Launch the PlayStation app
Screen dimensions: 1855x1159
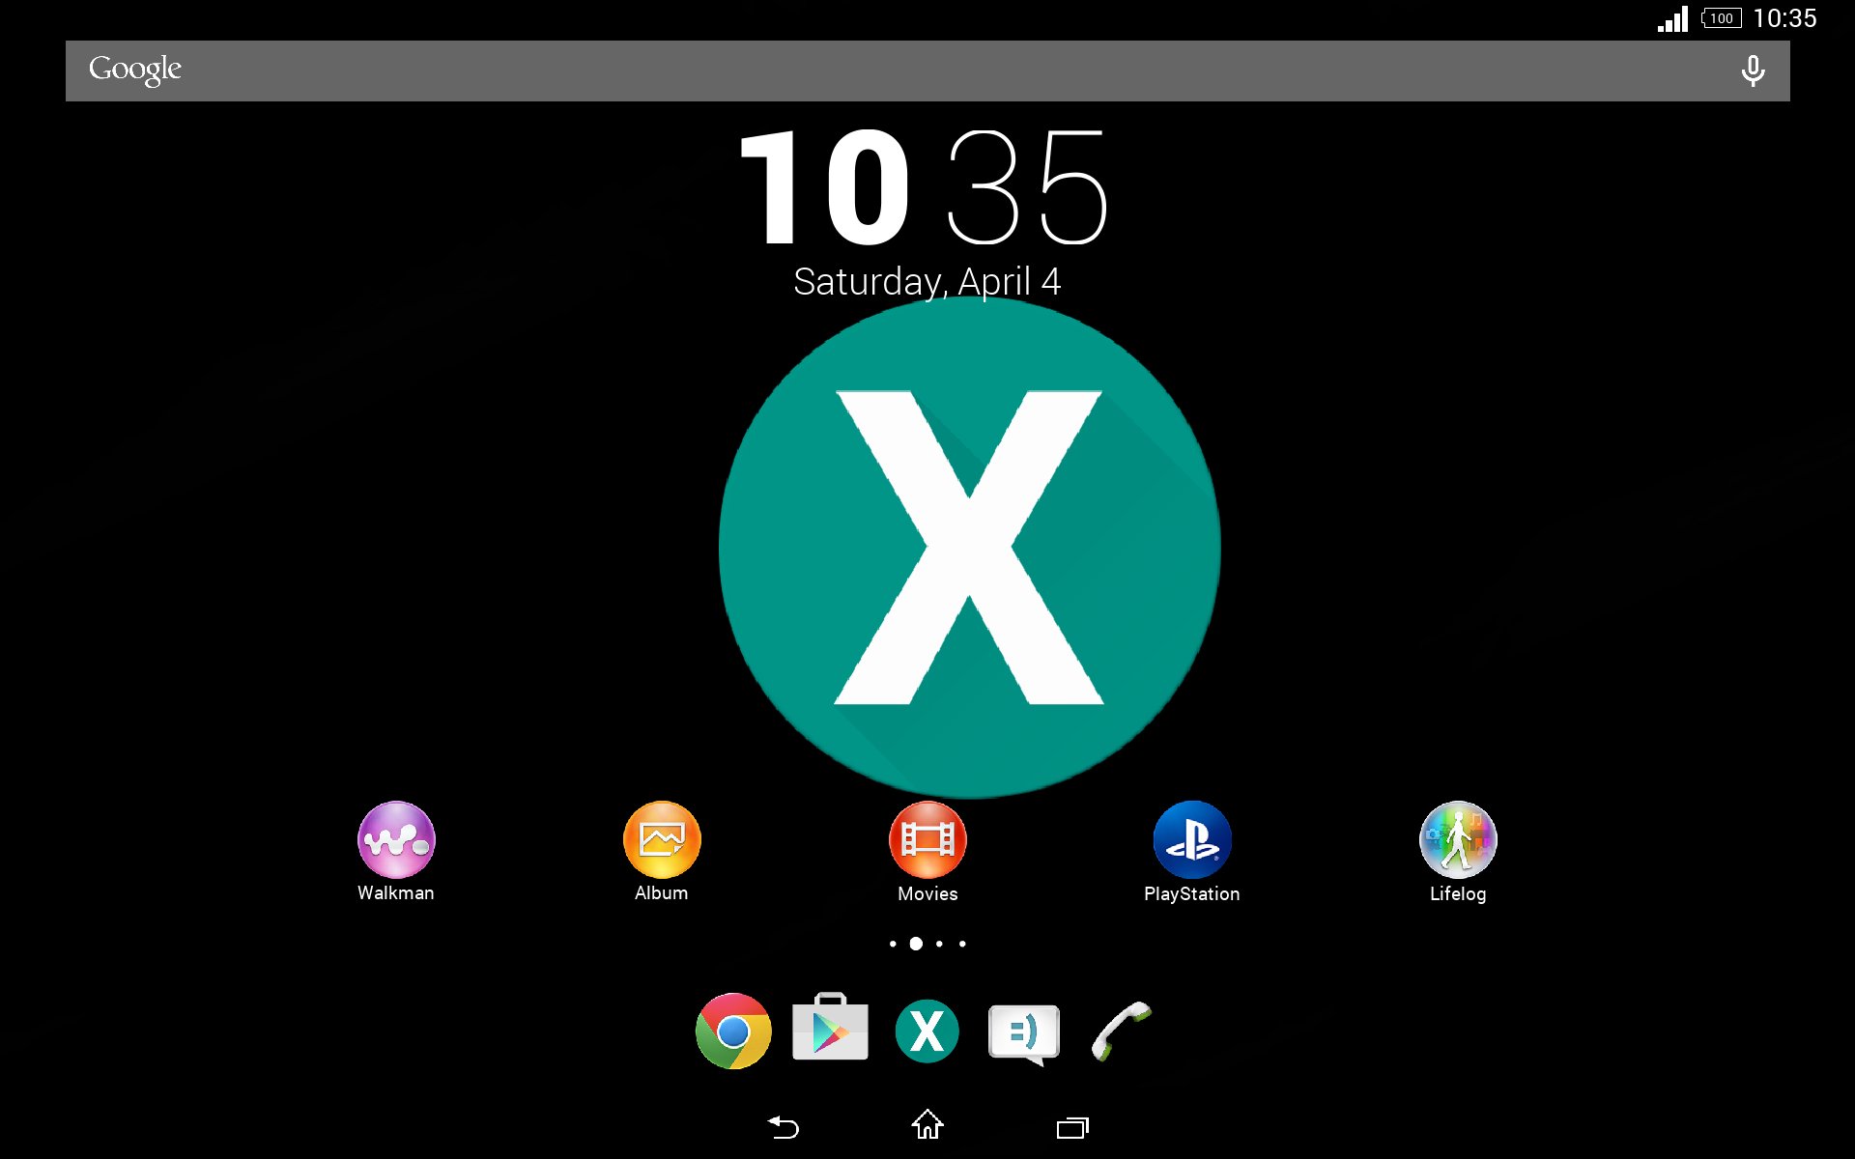[x=1192, y=840]
